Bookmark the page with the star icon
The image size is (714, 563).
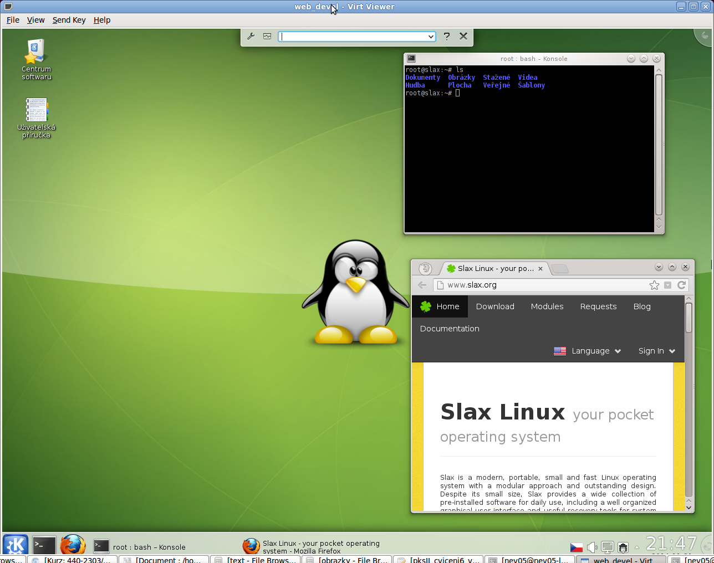click(x=654, y=285)
